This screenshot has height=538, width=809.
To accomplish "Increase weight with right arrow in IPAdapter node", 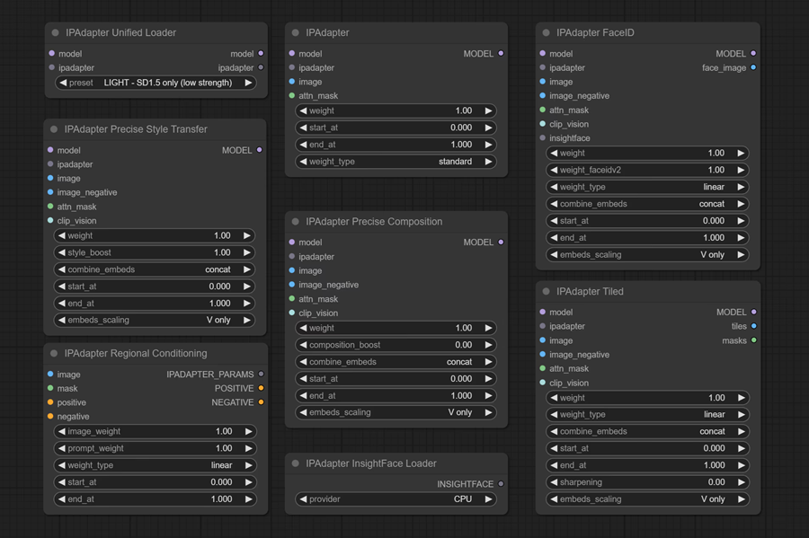I will pyautogui.click(x=488, y=110).
